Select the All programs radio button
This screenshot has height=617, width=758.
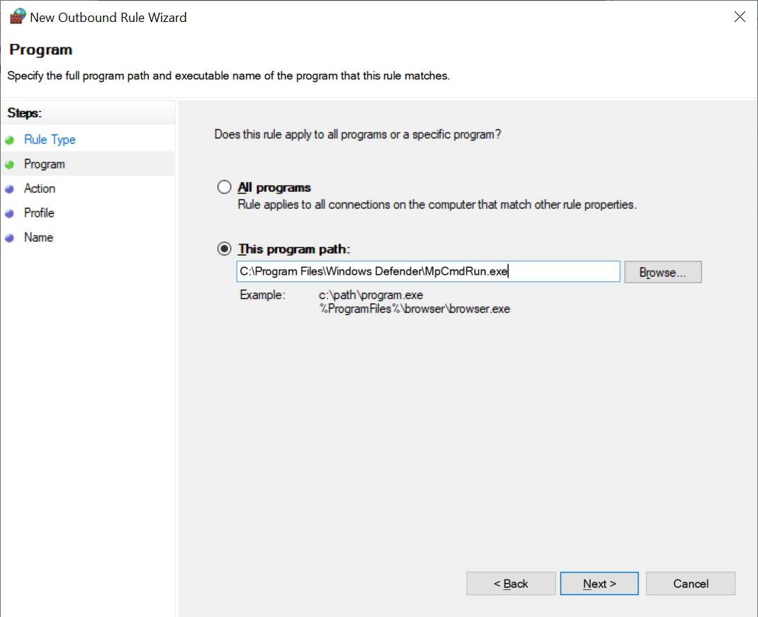(x=225, y=188)
